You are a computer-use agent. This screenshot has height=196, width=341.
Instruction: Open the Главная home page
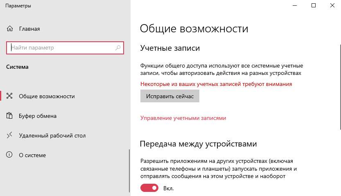pos(29,29)
